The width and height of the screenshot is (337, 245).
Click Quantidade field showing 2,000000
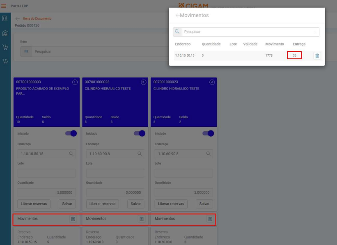coord(184,192)
